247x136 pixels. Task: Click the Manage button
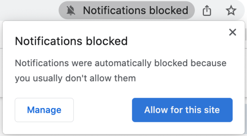pyautogui.click(x=44, y=110)
